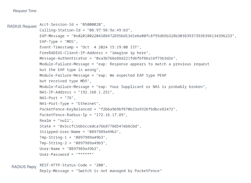Click the Acct-Session-Id line

[72, 25]
